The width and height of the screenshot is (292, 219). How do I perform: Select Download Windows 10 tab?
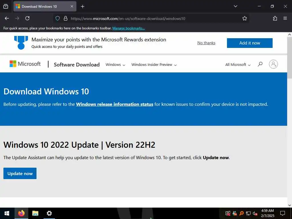45,6
